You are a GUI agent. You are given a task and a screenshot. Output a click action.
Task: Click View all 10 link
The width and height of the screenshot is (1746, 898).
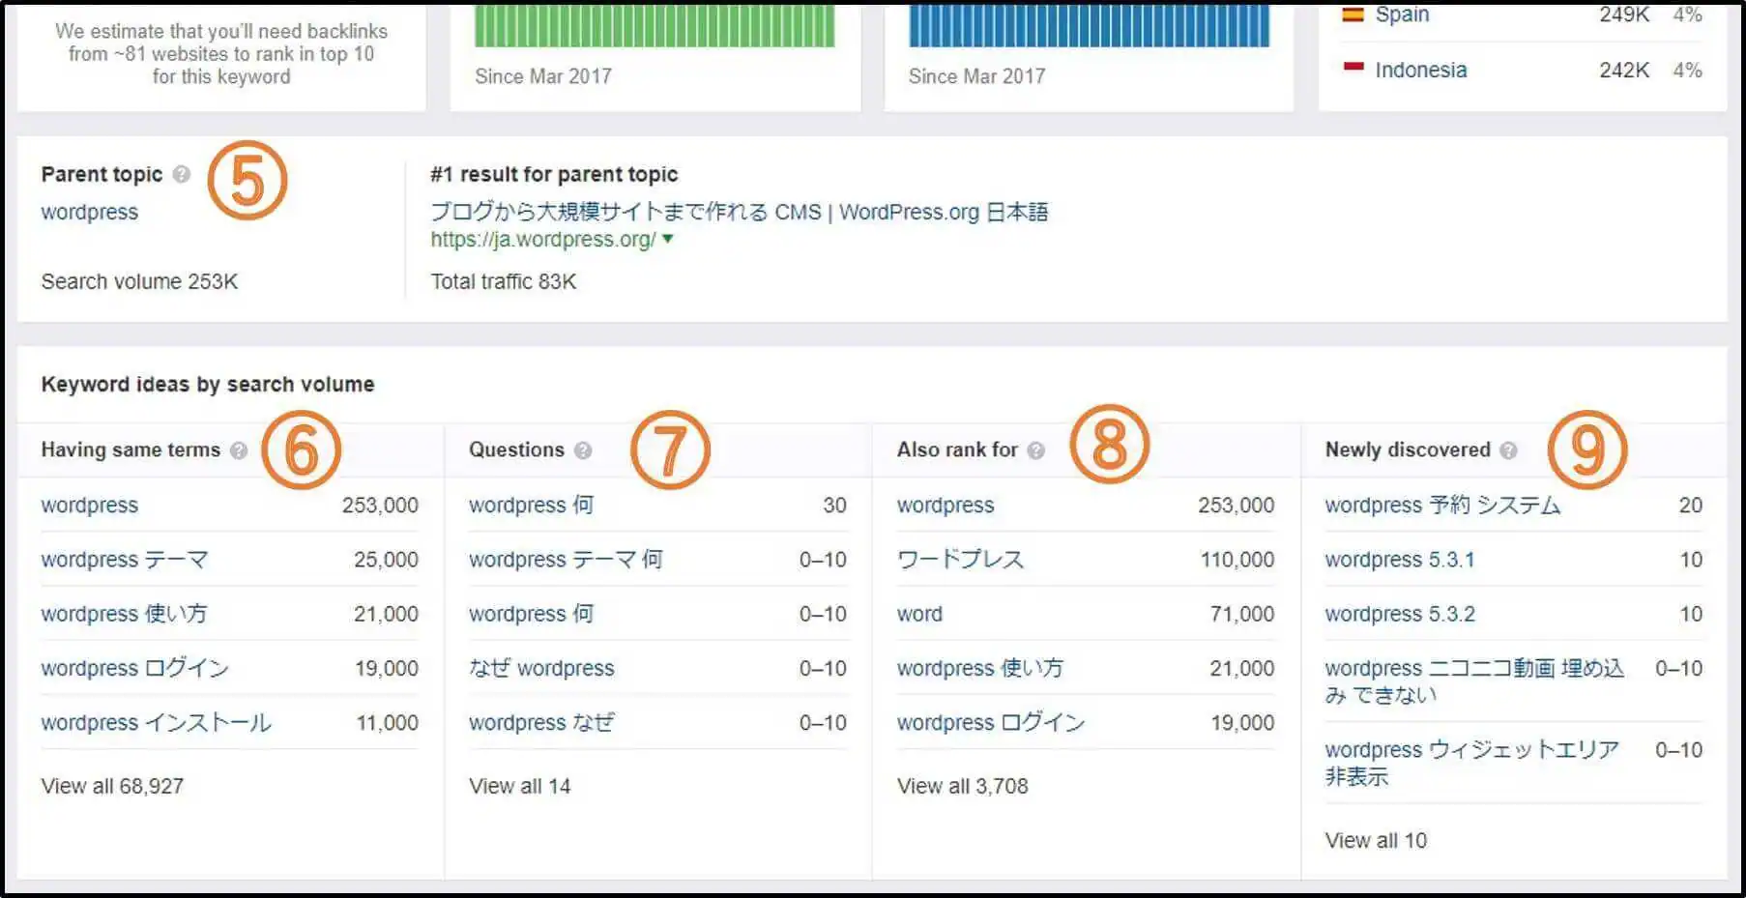(x=1376, y=840)
